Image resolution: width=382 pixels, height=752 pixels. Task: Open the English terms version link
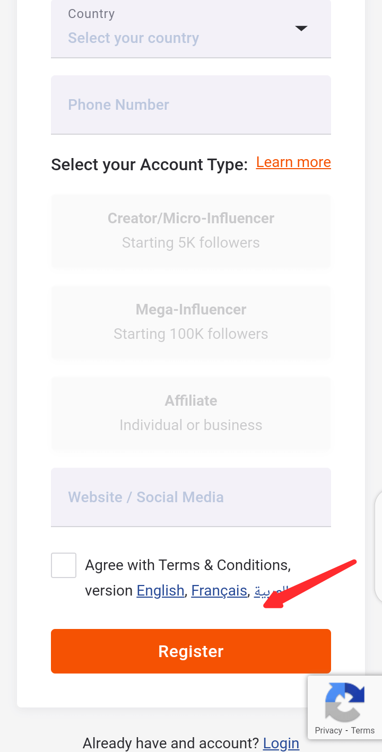pos(160,591)
